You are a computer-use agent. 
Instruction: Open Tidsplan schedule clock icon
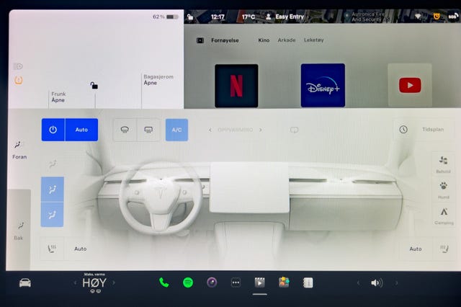(x=403, y=130)
